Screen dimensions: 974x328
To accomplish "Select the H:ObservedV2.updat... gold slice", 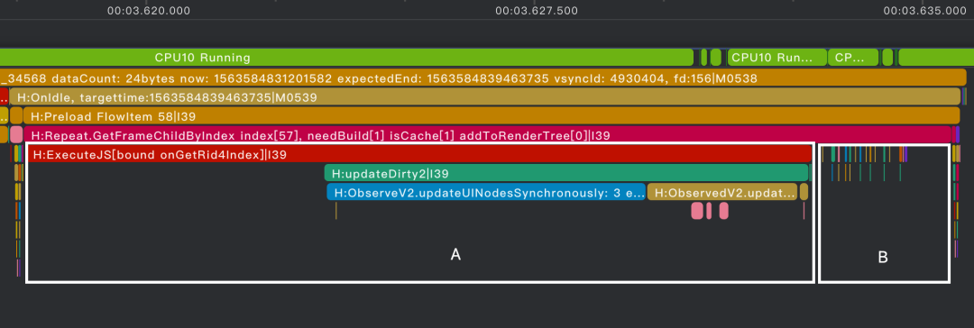I will [721, 193].
